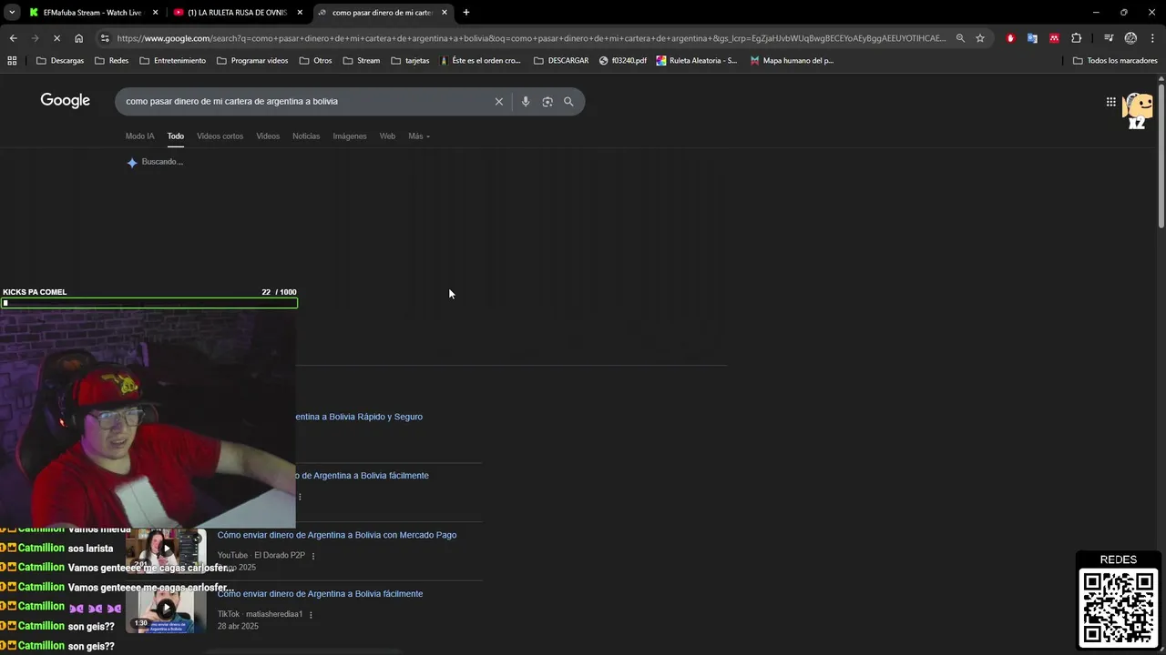Click the browser address bar URL

(x=531, y=38)
